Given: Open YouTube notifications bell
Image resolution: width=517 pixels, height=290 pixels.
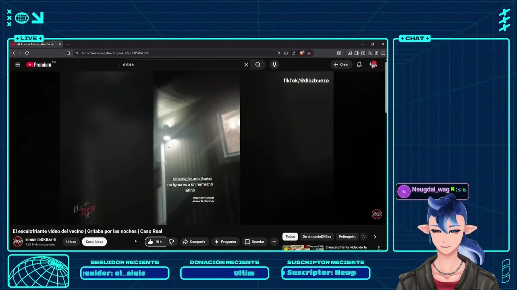Looking at the screenshot, I should (359, 64).
